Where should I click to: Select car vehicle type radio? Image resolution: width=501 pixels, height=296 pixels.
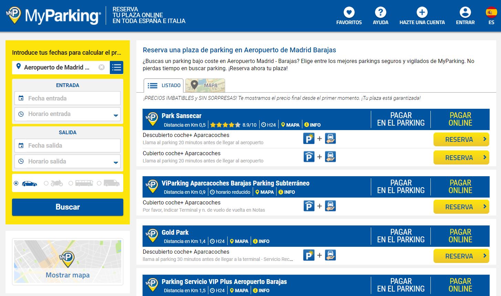tap(16, 183)
